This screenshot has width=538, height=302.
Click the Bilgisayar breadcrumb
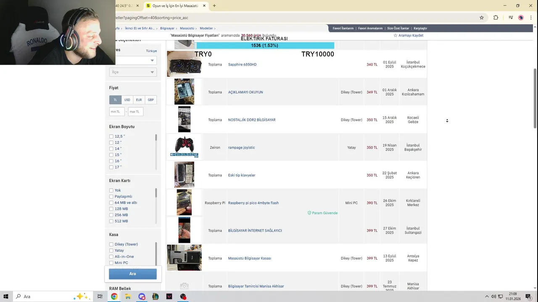click(167, 29)
